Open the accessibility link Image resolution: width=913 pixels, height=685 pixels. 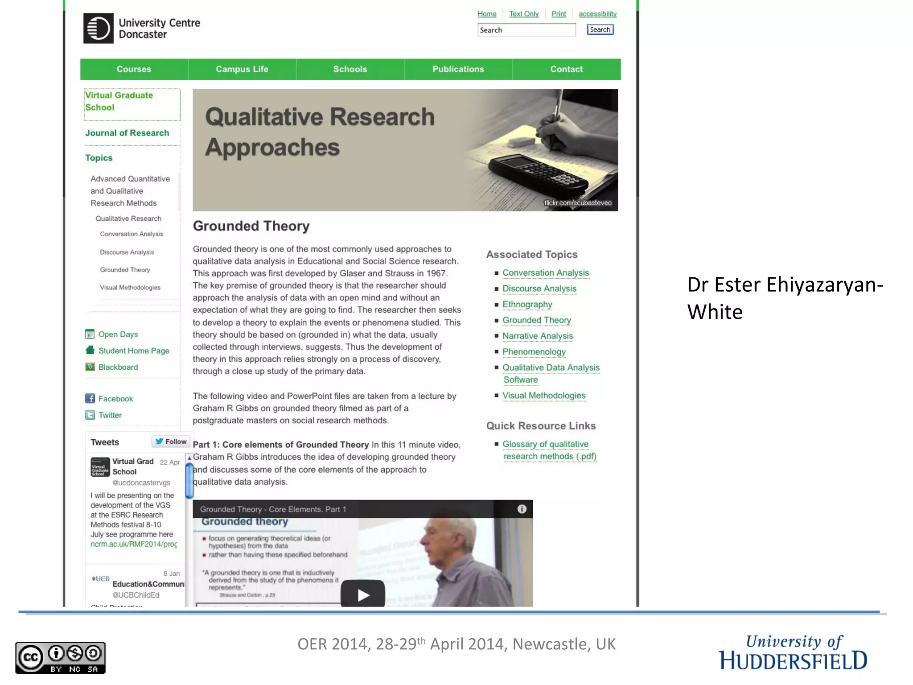[x=597, y=14]
